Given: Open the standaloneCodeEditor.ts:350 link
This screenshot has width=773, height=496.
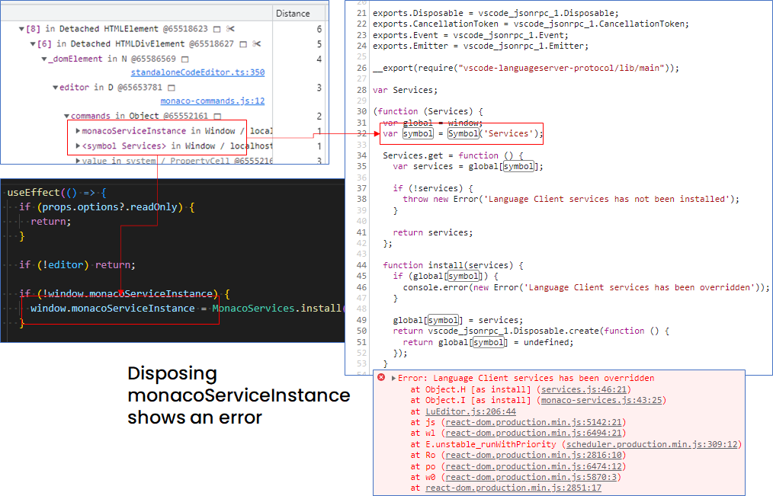Looking at the screenshot, I should (x=197, y=72).
